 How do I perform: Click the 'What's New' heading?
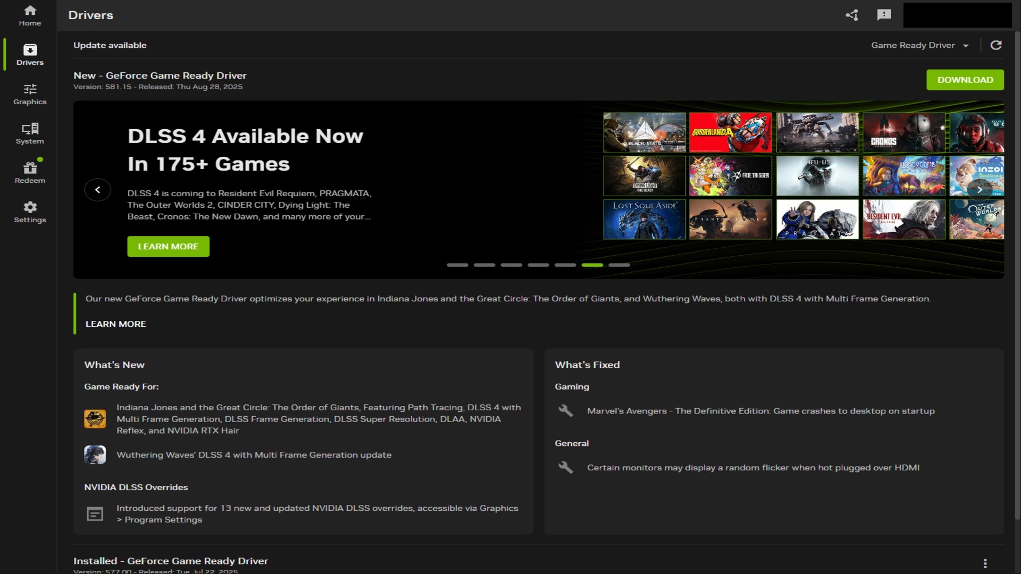114,365
